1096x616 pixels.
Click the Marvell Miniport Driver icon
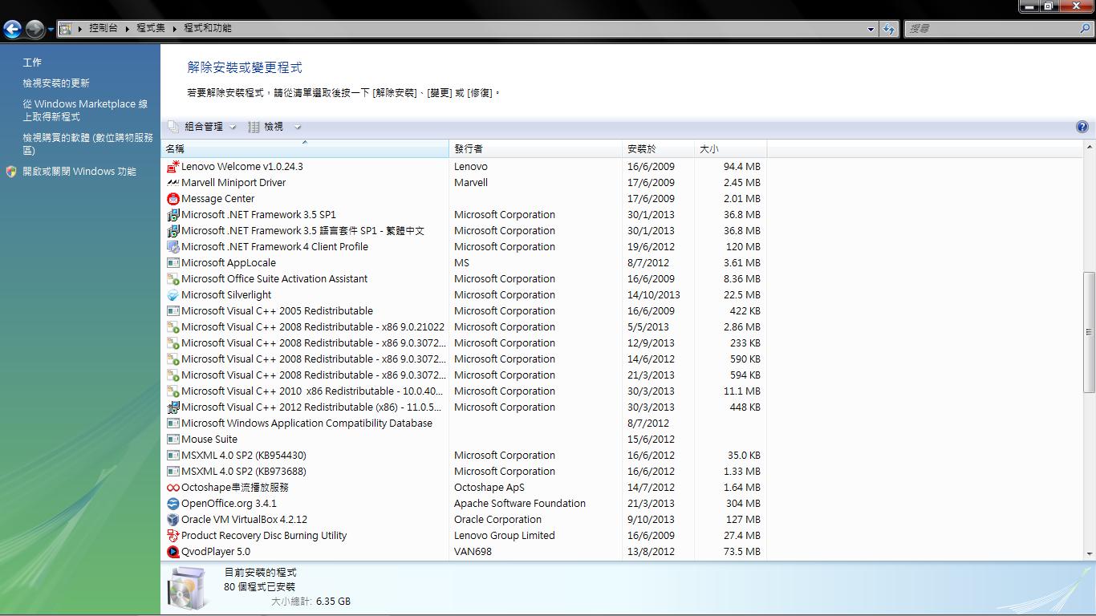(x=173, y=183)
